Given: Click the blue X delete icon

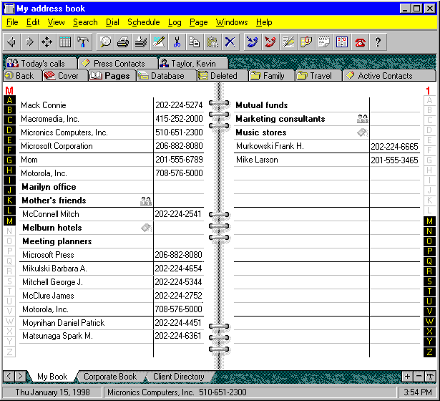Looking at the screenshot, I should coord(230,42).
